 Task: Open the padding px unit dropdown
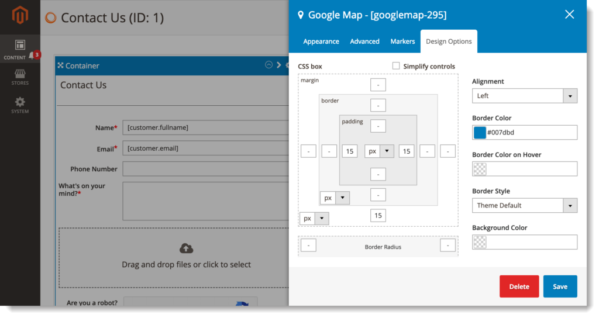379,151
